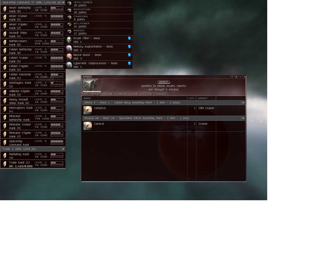
Task: Click the Amarr Battleship skill book icon
Action: point(5,9)
